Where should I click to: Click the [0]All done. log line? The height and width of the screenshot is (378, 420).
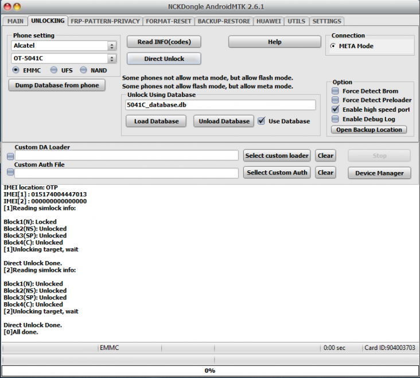[21, 332]
